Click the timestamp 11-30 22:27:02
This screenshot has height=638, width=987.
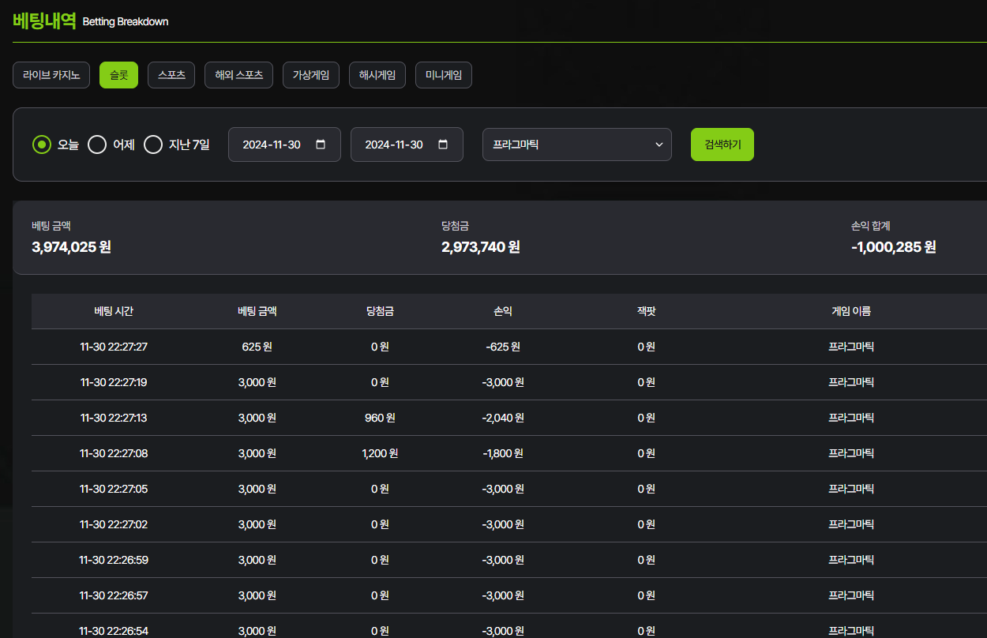pos(114,524)
